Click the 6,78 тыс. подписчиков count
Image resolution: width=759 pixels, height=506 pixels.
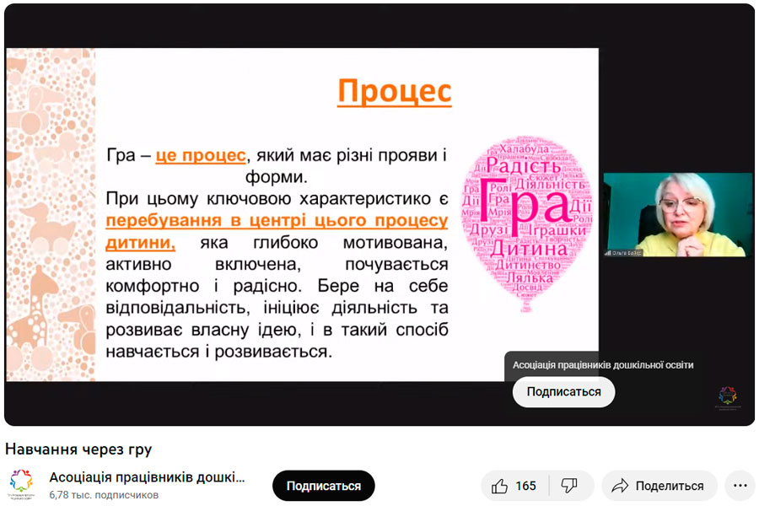tap(104, 495)
